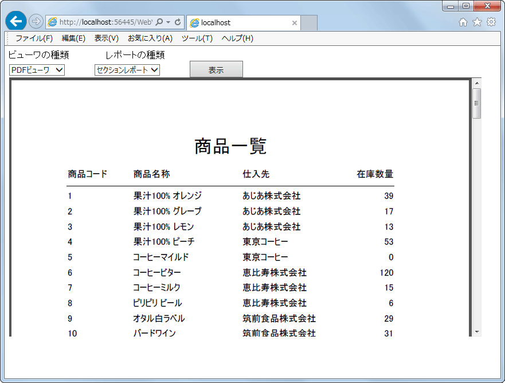505x383 pixels.
Task: Open Favorites star icon
Action: point(477,22)
